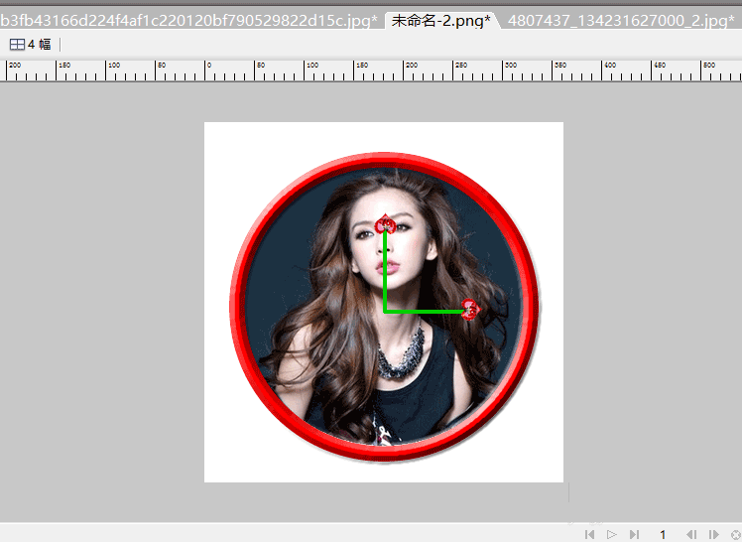Jump to the last frame

634,534
